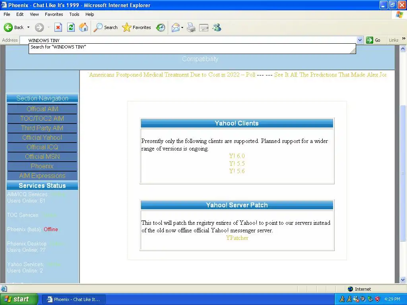Download the YPatcher tool link
The width and height of the screenshot is (407, 305).
237,238
